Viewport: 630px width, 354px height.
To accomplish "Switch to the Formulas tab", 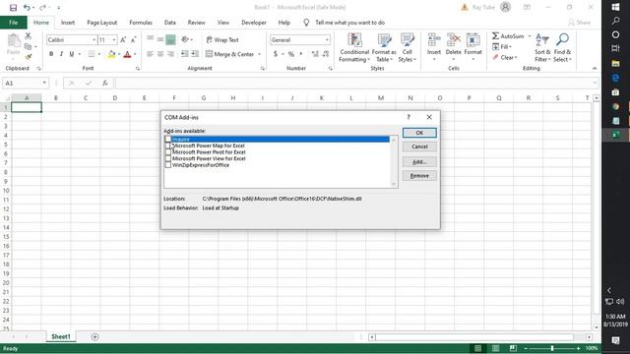I will pyautogui.click(x=141, y=23).
